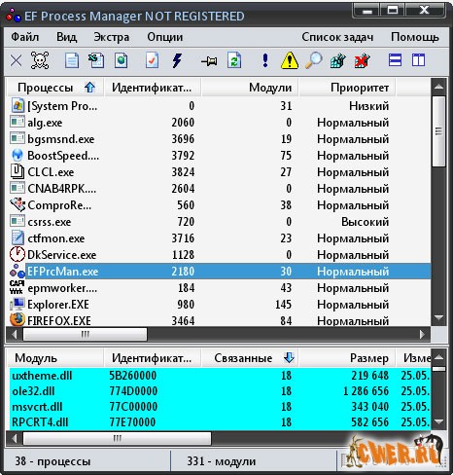Switch to vertical split layout icon
This screenshot has width=453, height=475.
[418, 60]
